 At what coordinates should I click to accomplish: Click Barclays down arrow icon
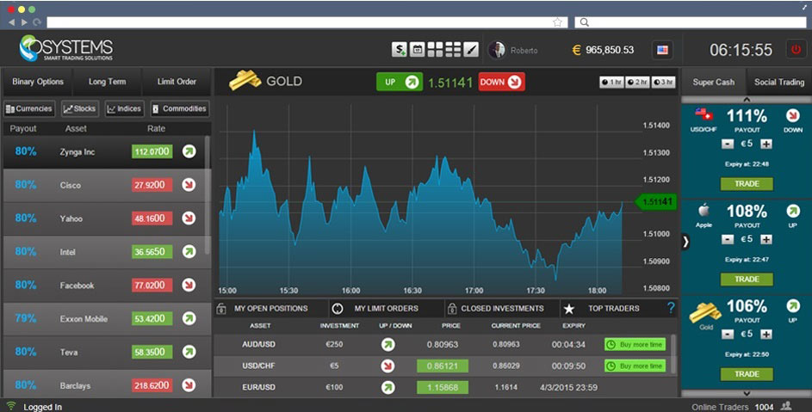click(x=189, y=385)
